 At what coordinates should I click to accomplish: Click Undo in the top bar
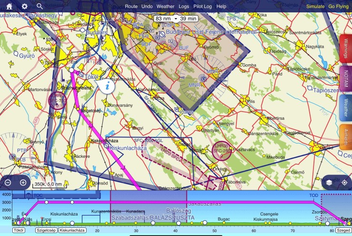(x=147, y=7)
